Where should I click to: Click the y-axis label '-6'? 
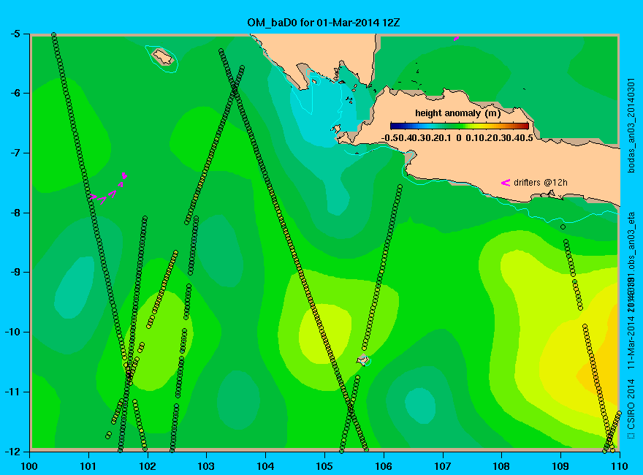[x=14, y=93]
